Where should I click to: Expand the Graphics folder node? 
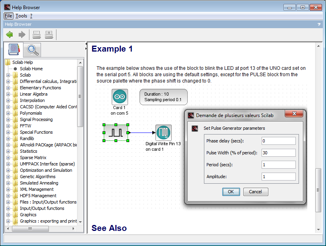(8, 215)
